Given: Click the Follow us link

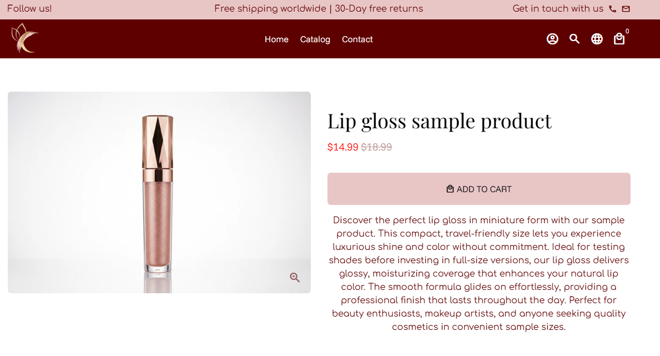Looking at the screenshot, I should 29,9.
